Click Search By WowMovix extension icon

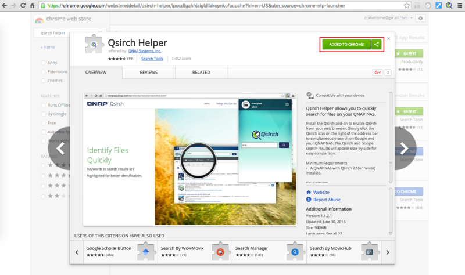pos(220,252)
